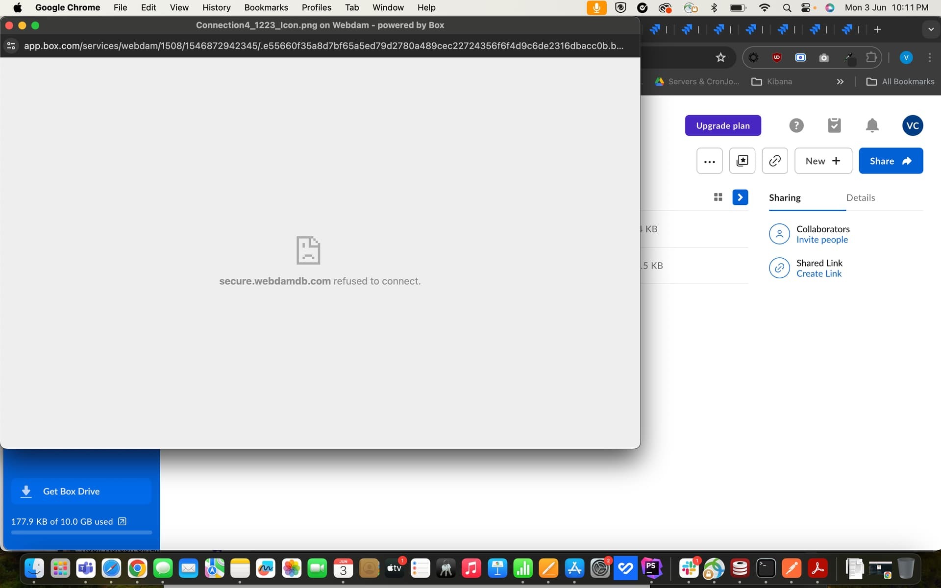
Task: Open the File menu
Action: coord(120,7)
